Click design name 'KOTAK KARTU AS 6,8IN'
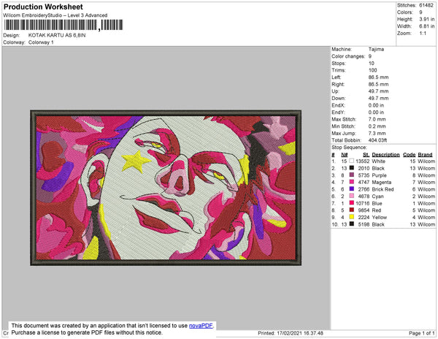Image resolution: width=438 pixels, height=339 pixels. click(57, 36)
